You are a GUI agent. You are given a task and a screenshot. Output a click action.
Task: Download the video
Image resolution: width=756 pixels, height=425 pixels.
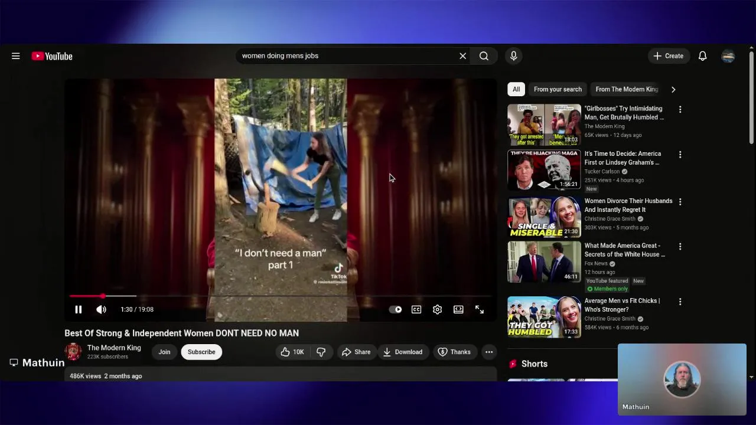(x=403, y=352)
